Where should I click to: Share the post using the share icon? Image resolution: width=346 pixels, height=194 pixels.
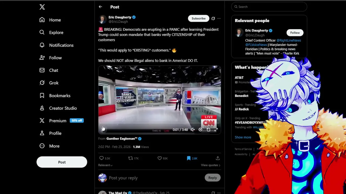click(218, 158)
